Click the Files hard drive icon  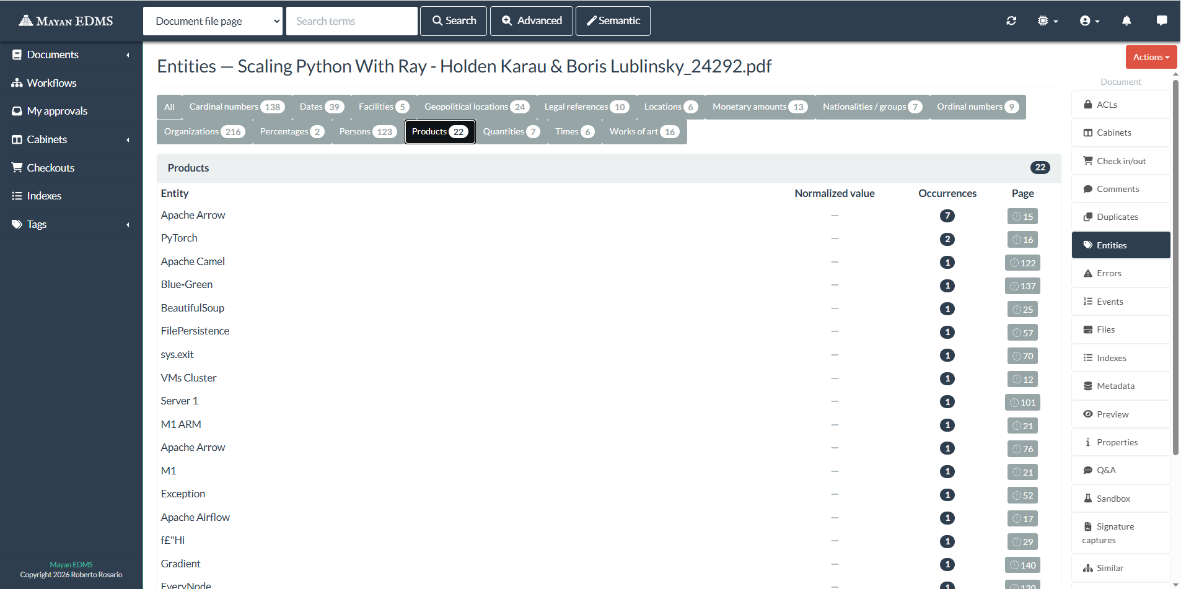(1087, 329)
